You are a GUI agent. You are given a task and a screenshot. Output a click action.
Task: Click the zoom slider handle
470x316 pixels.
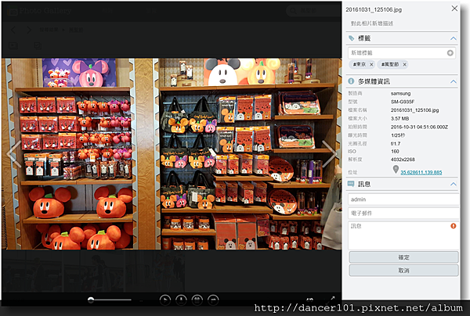(91, 300)
